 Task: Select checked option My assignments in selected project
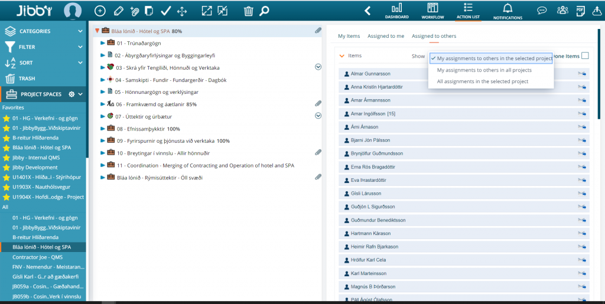[x=491, y=58]
